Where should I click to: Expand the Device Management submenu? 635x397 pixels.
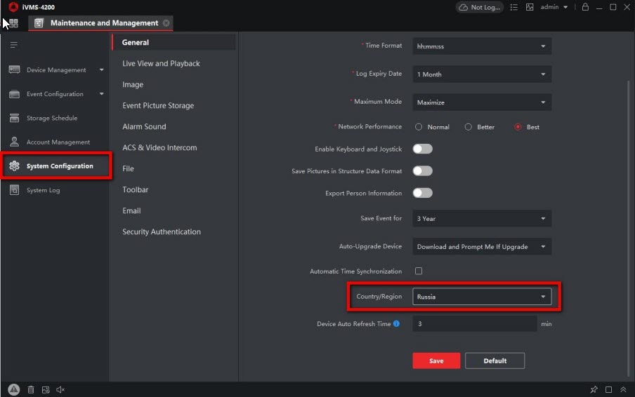tap(101, 70)
